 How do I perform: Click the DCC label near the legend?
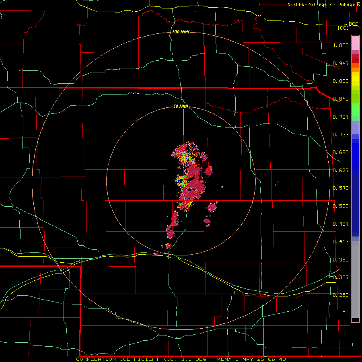coord(353,24)
